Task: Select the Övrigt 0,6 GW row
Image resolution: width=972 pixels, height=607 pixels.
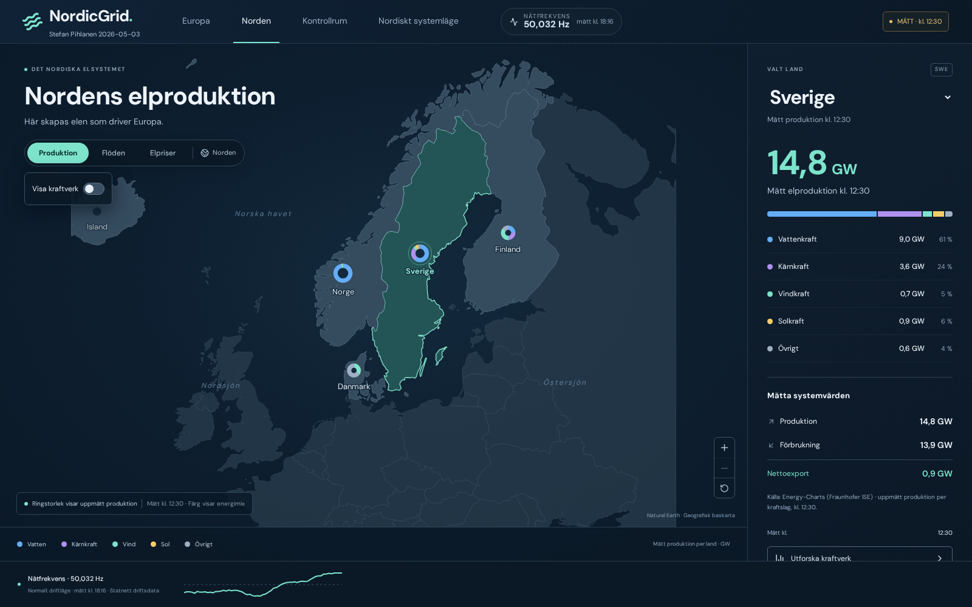Action: coord(860,348)
